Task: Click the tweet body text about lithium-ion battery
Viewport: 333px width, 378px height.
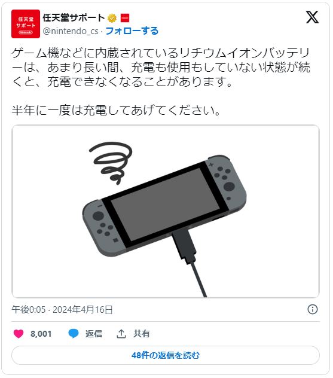Action: [161, 68]
